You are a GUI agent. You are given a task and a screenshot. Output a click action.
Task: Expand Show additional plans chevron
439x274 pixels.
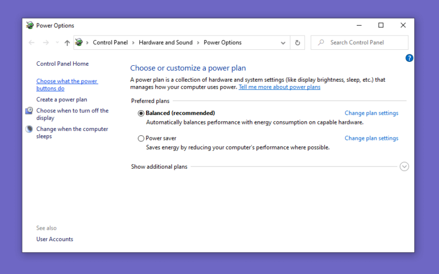[404, 167]
